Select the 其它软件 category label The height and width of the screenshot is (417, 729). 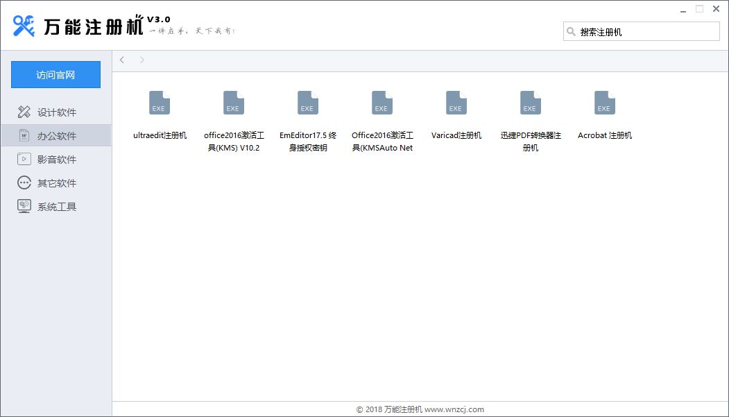click(57, 183)
